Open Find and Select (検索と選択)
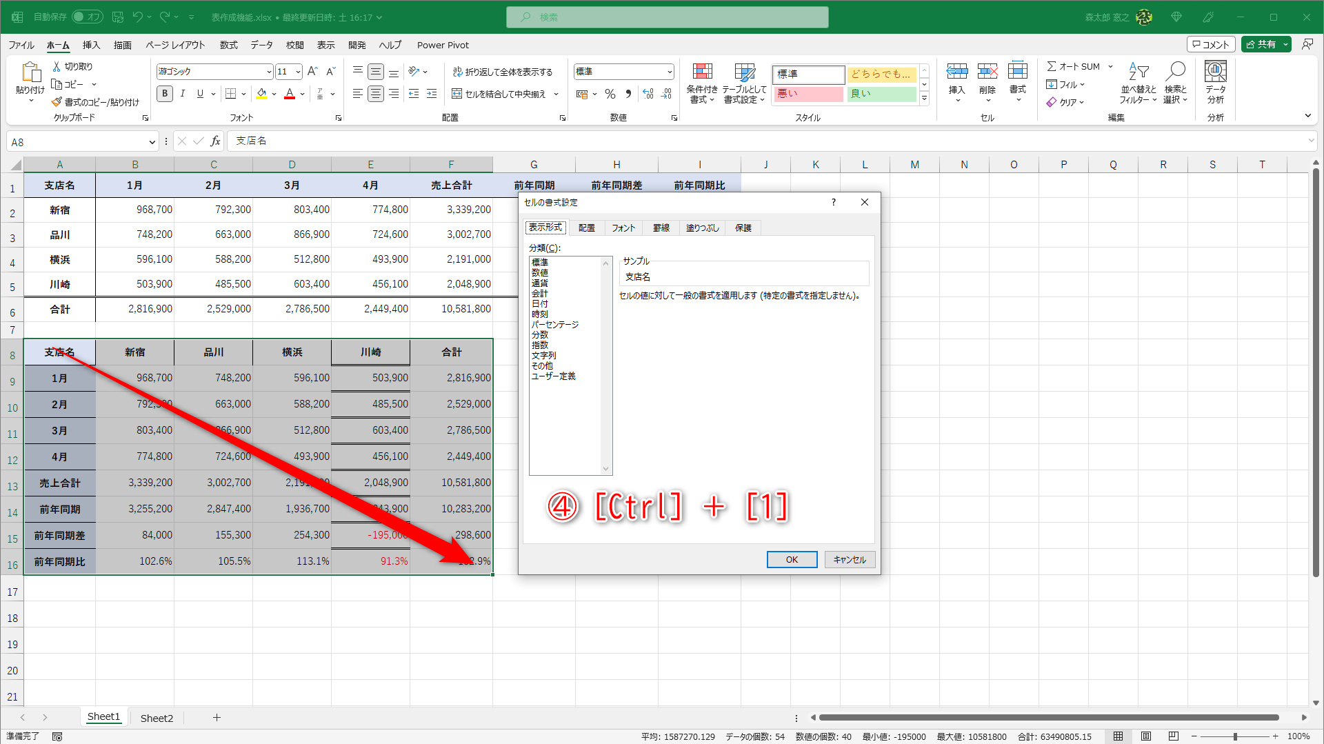The width and height of the screenshot is (1324, 744). click(1176, 83)
